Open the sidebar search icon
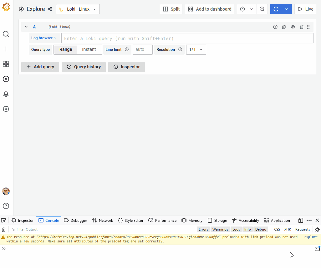Image resolution: width=321 pixels, height=268 pixels. (x=6, y=34)
